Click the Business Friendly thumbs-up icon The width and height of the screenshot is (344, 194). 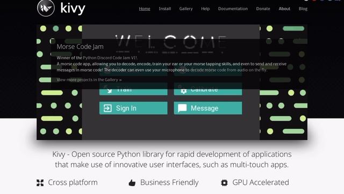(x=132, y=183)
